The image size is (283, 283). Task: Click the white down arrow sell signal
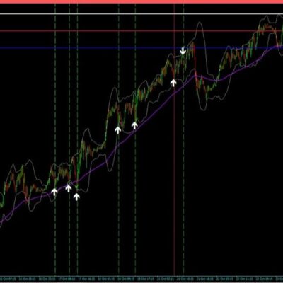coord(183,51)
